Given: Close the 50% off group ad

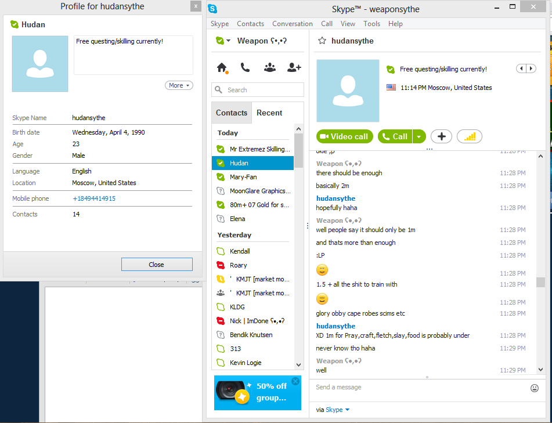Looking at the screenshot, I should [x=295, y=381].
